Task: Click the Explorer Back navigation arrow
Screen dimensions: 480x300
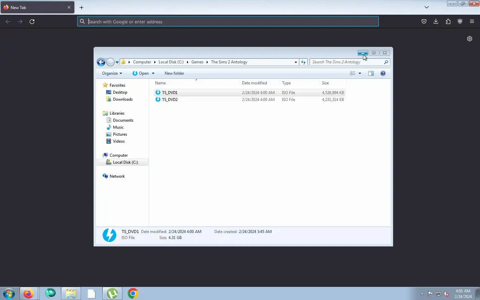Action: pos(101,62)
